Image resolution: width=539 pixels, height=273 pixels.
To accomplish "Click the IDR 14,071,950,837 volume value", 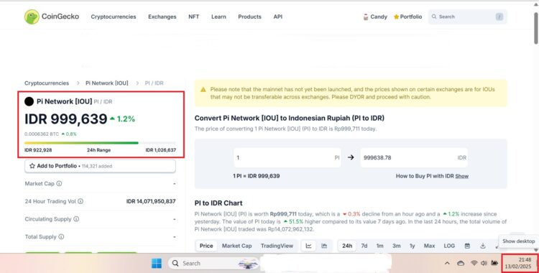I will (151, 201).
